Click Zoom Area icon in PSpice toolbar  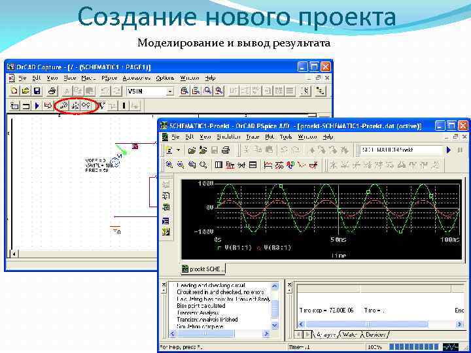[192, 165]
